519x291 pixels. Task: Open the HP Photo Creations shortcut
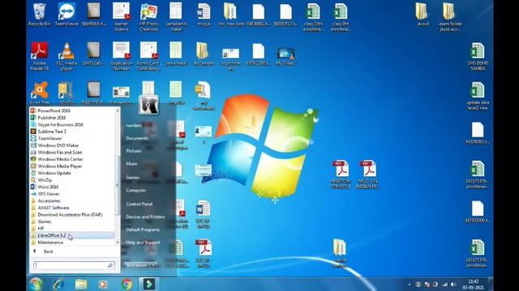[x=148, y=17]
